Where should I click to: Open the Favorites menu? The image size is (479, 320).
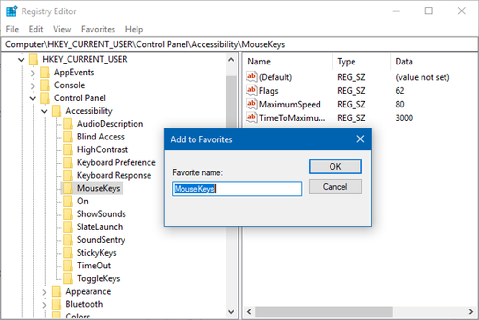point(98,29)
